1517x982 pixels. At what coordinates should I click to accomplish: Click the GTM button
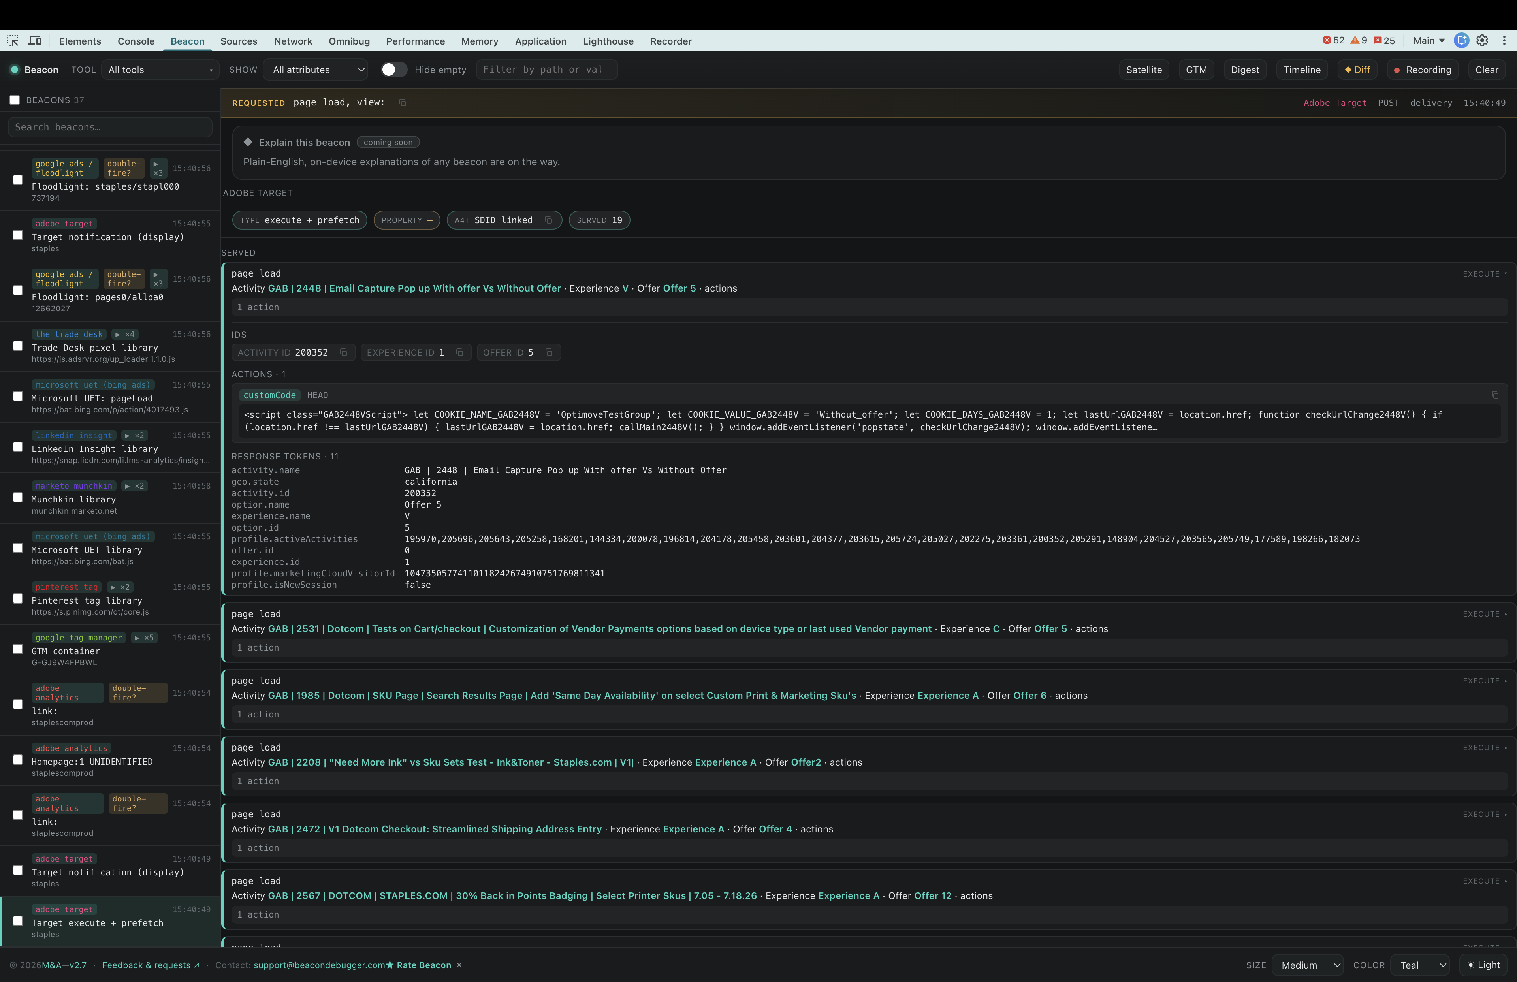[x=1196, y=70]
